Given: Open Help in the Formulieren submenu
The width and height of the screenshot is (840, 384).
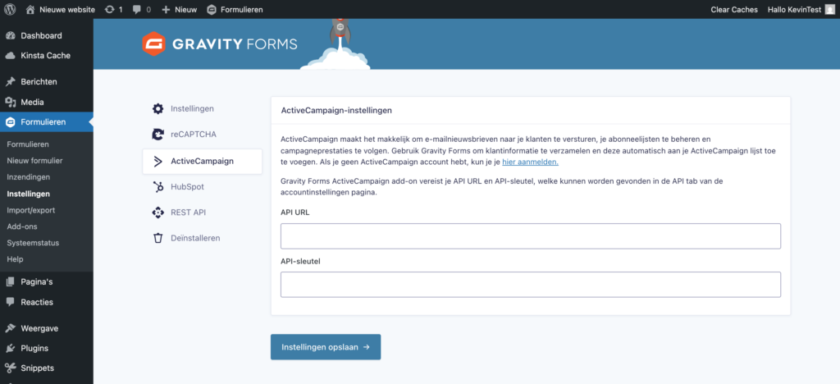Looking at the screenshot, I should 15,259.
